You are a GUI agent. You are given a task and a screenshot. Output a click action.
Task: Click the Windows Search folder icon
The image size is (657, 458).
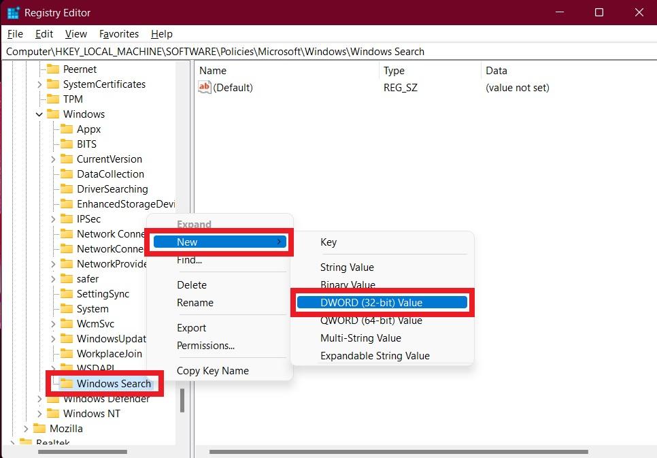[67, 383]
